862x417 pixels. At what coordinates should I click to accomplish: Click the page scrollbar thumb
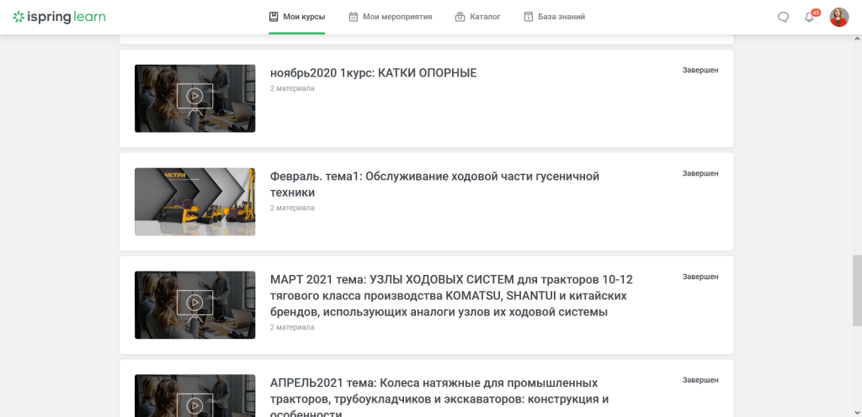[x=857, y=290]
